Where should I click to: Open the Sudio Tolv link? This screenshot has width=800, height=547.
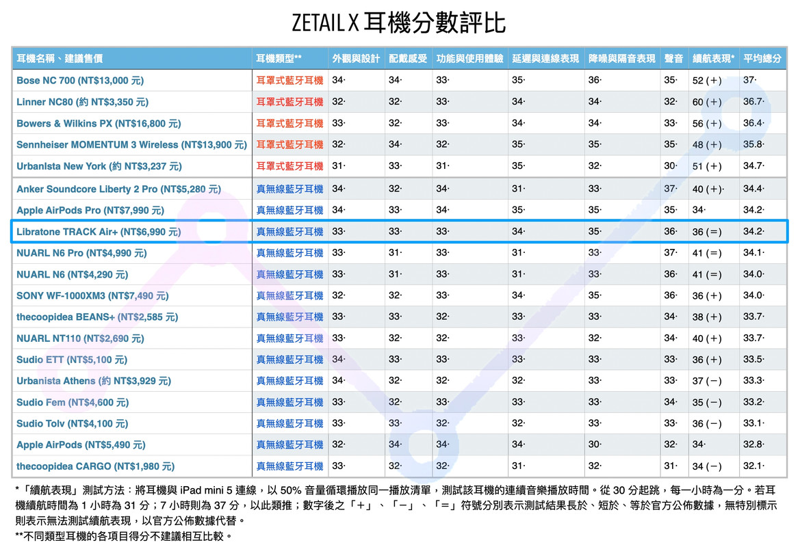tap(72, 424)
